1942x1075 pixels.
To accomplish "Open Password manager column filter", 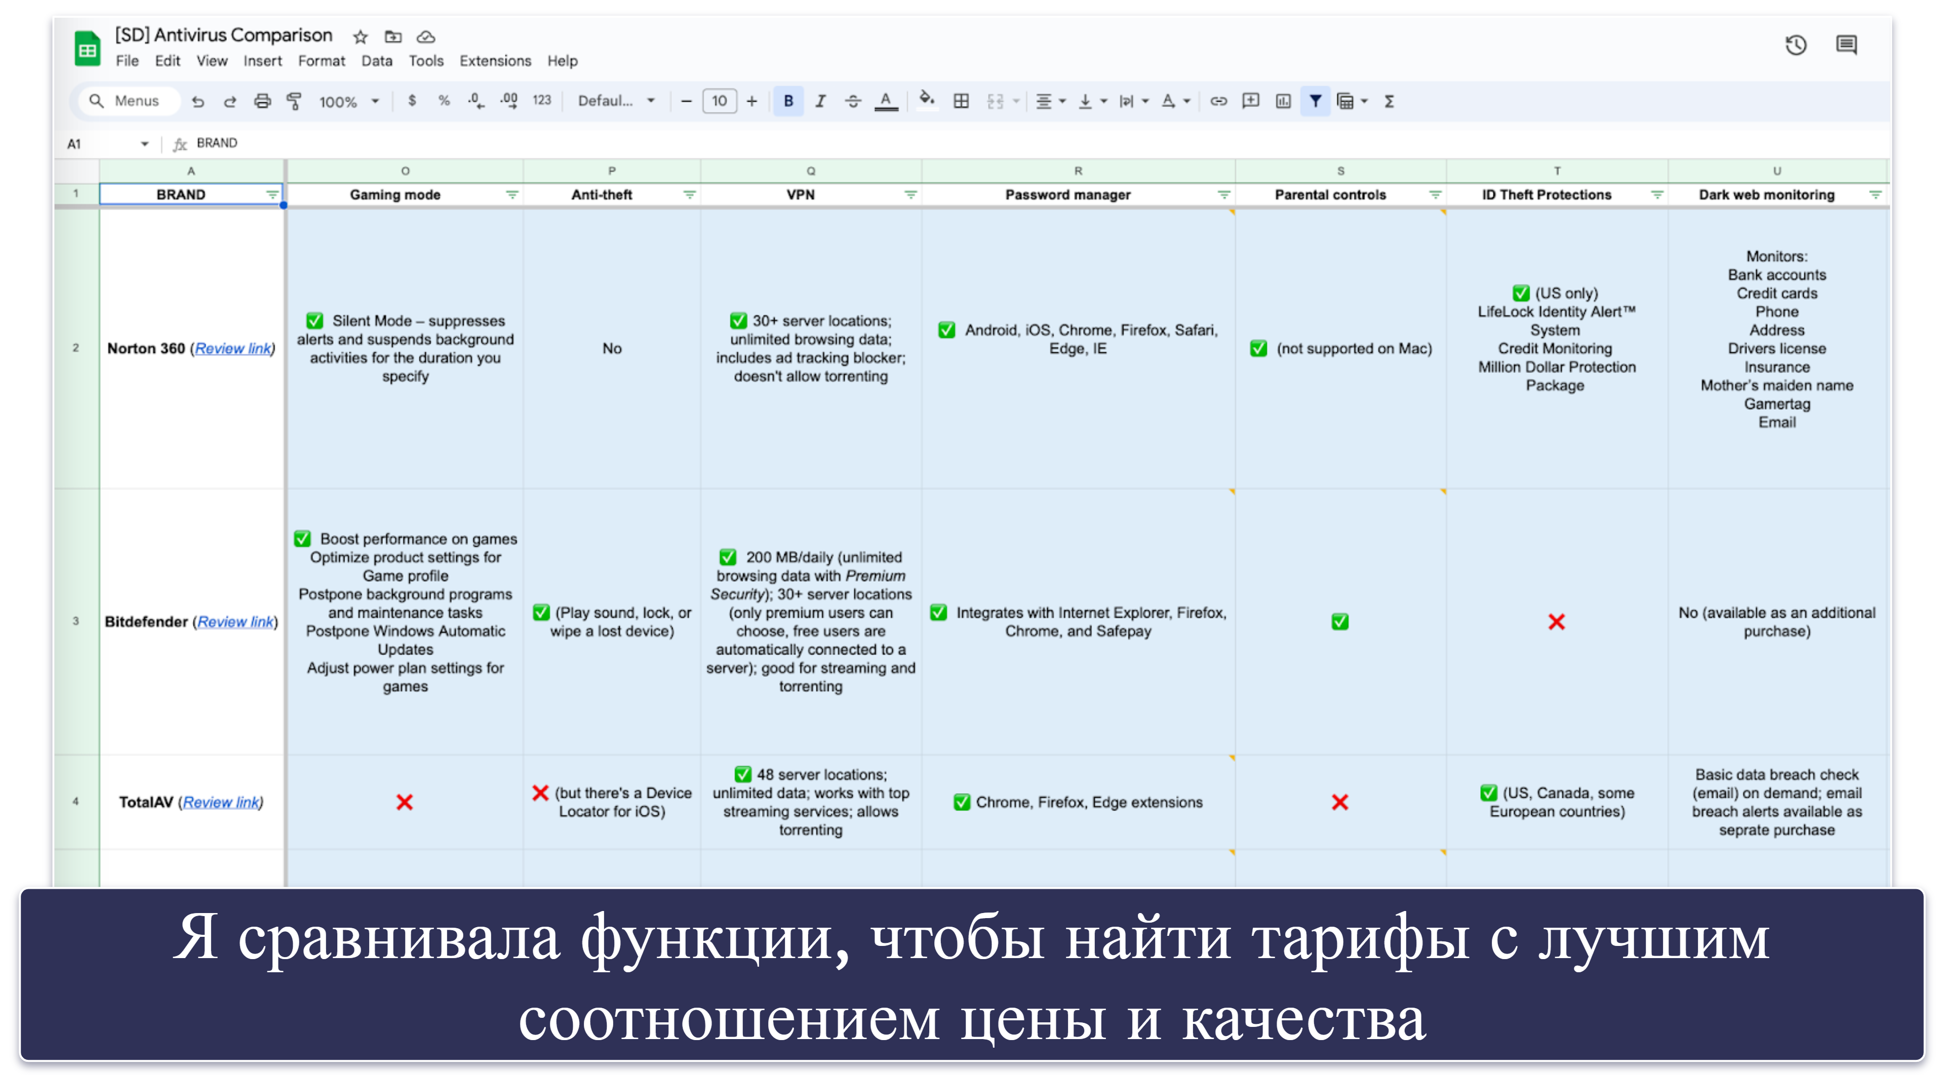I will (1223, 195).
